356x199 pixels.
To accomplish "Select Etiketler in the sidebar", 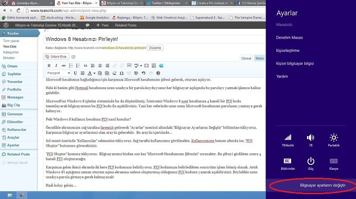I will coord(9,58).
